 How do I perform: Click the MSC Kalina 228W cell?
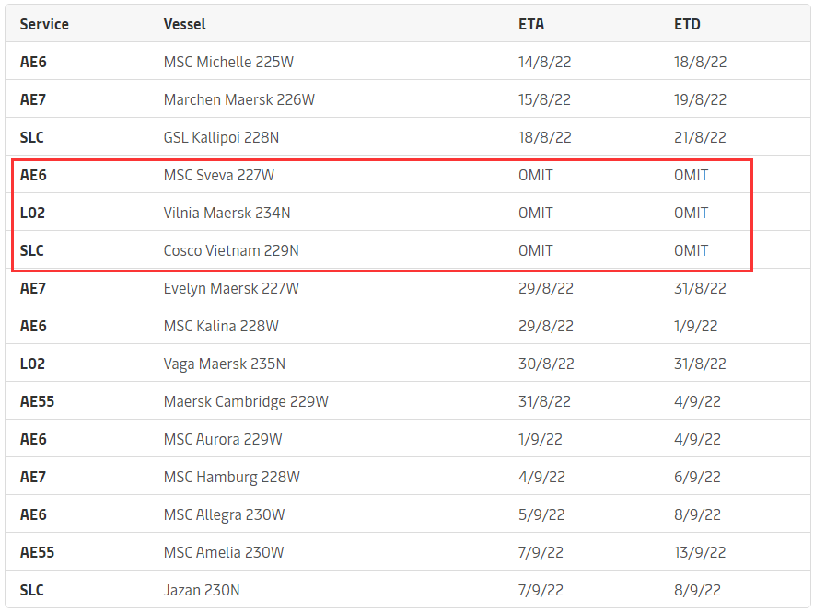(221, 327)
